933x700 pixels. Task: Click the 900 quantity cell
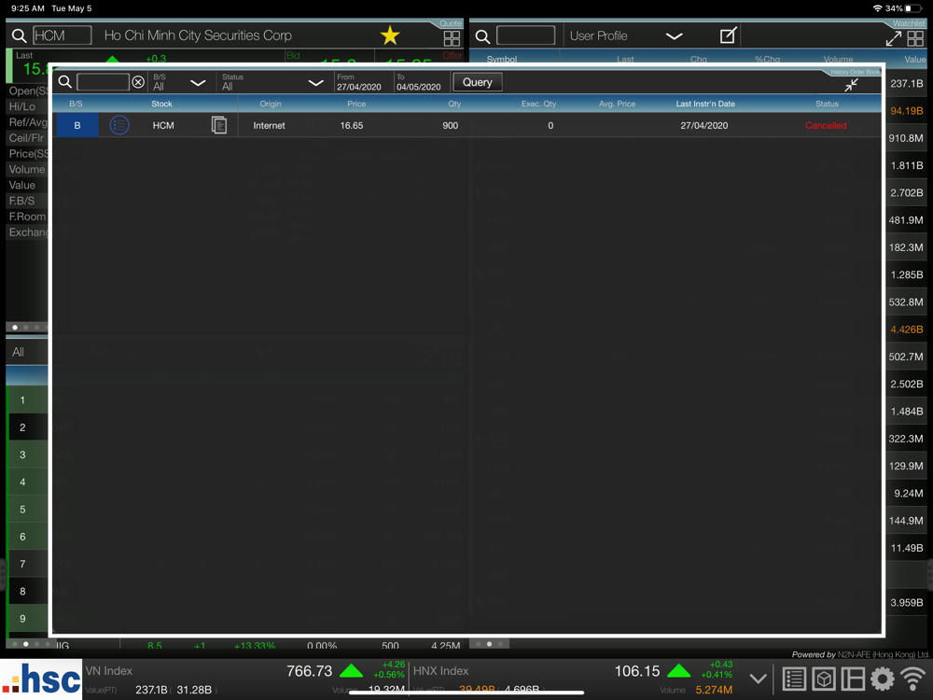coord(451,126)
